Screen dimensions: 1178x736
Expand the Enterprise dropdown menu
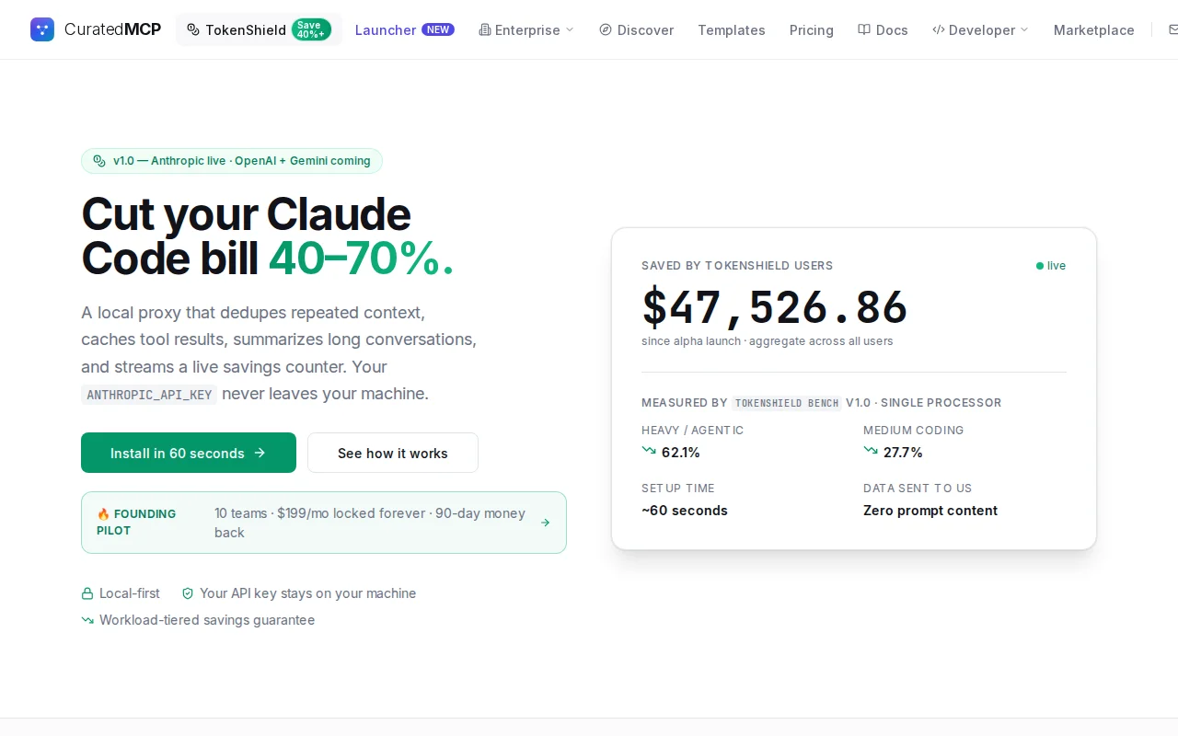tap(526, 29)
